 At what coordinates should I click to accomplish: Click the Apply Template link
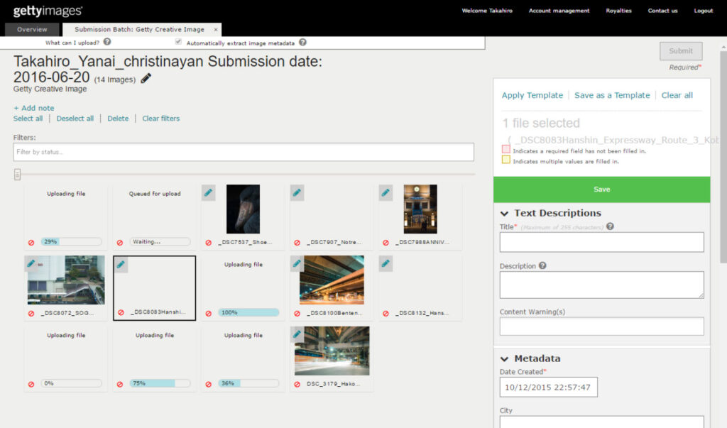[532, 94]
